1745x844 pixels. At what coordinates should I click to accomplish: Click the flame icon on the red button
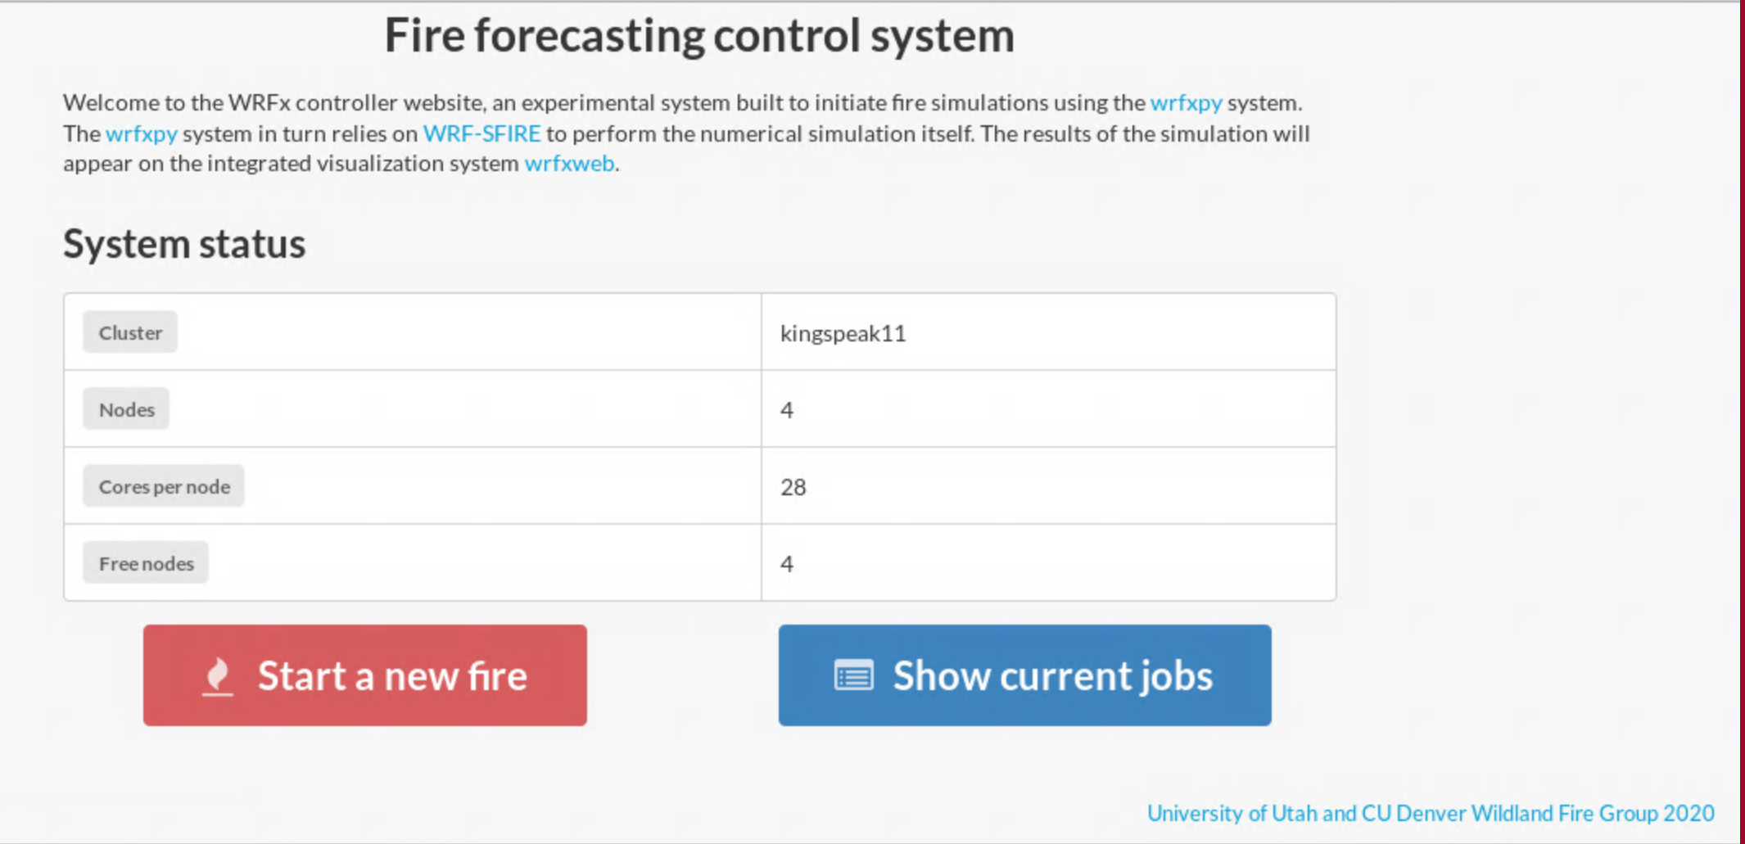click(x=218, y=676)
